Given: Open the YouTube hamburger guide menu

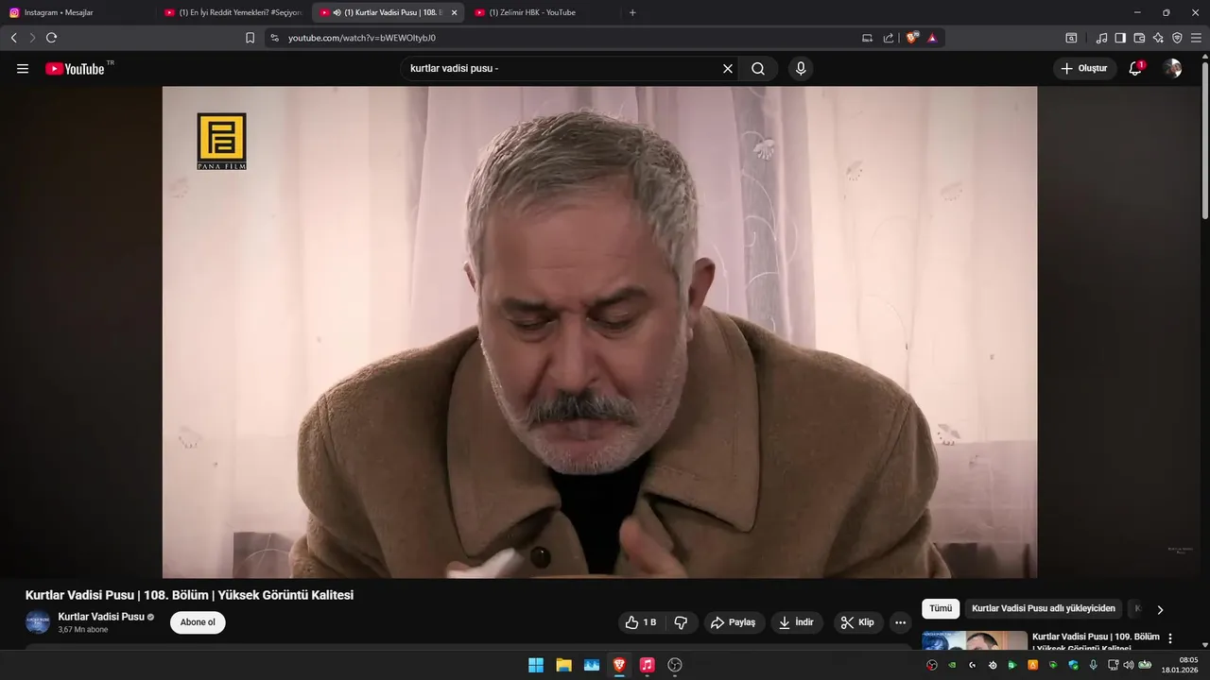Looking at the screenshot, I should pyautogui.click(x=23, y=69).
